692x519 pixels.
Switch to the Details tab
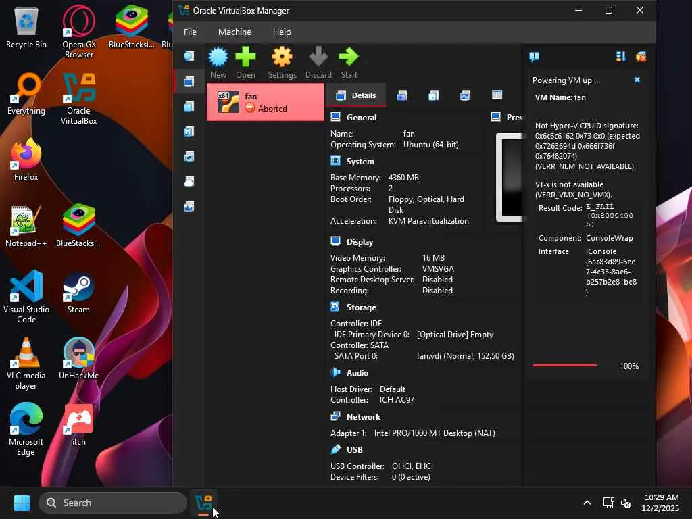[355, 95]
